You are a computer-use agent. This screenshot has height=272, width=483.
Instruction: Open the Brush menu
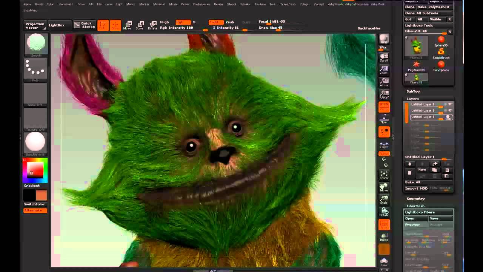[39, 4]
